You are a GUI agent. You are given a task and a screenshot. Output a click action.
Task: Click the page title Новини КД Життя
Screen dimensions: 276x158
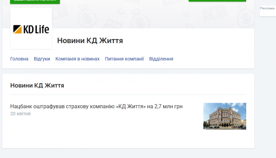tap(90, 41)
